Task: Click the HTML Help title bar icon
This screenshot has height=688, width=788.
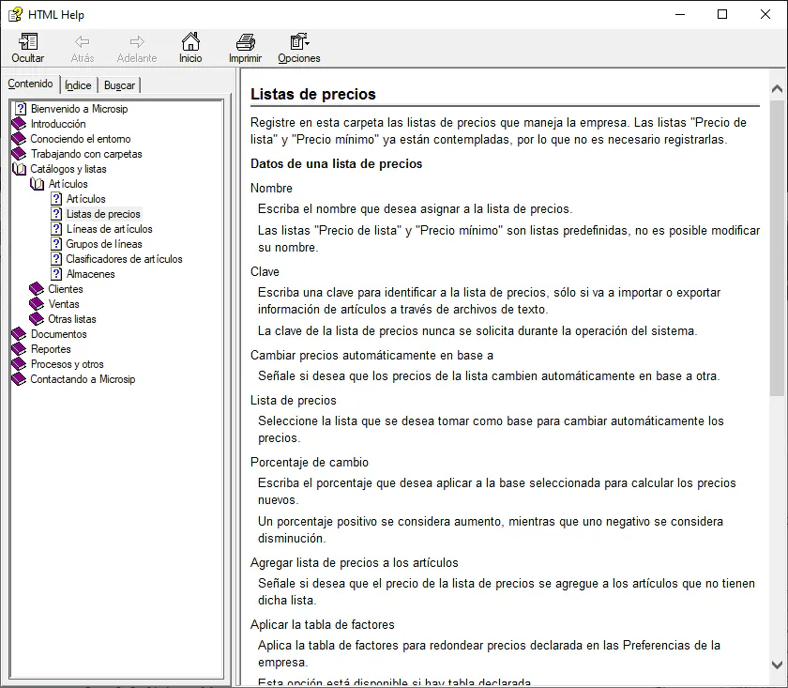Action: (x=15, y=14)
